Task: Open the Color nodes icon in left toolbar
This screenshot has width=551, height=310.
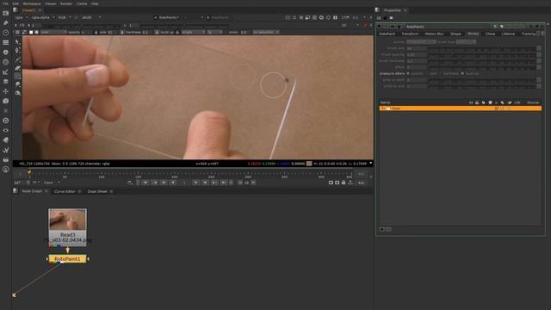Action: click(x=6, y=52)
